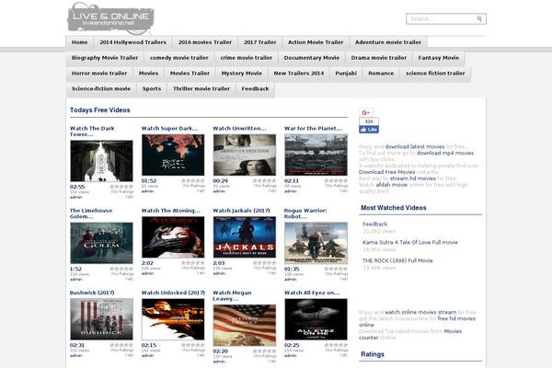The width and height of the screenshot is (552, 368).
Task: Open THE ROCK (1996) Full Movie link
Action: [397, 260]
